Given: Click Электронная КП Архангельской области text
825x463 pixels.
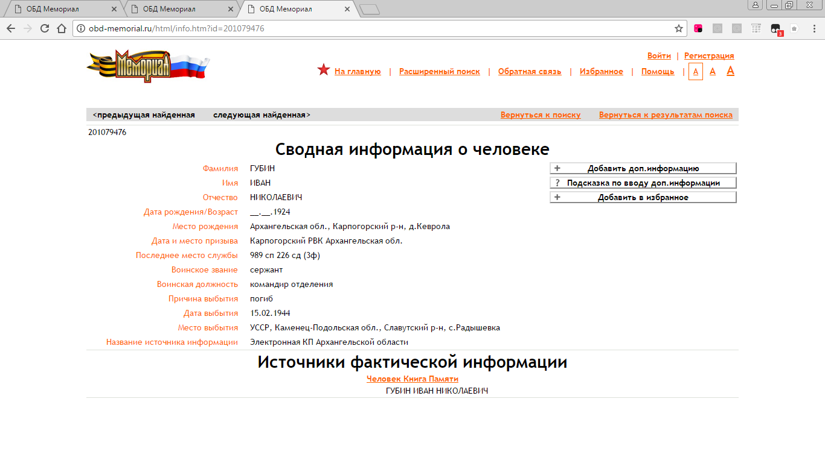Looking at the screenshot, I should 329,342.
